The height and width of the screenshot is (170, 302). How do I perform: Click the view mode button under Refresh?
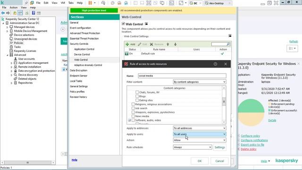(x=292, y=48)
